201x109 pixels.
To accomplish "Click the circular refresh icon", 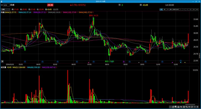I will [x=192, y=107].
